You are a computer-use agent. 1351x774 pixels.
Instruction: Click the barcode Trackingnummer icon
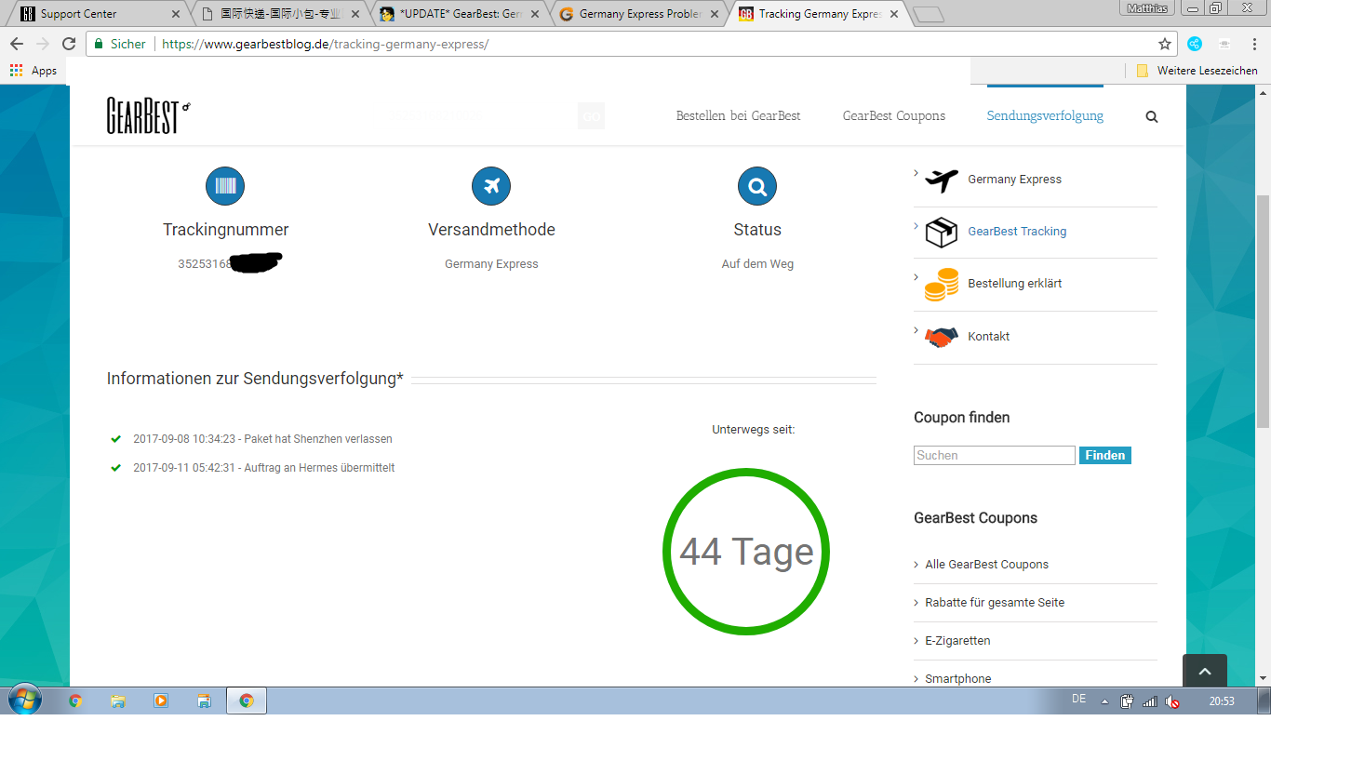225,186
